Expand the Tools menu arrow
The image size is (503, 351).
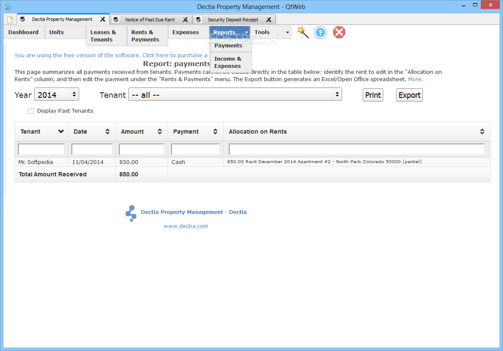coord(287,32)
